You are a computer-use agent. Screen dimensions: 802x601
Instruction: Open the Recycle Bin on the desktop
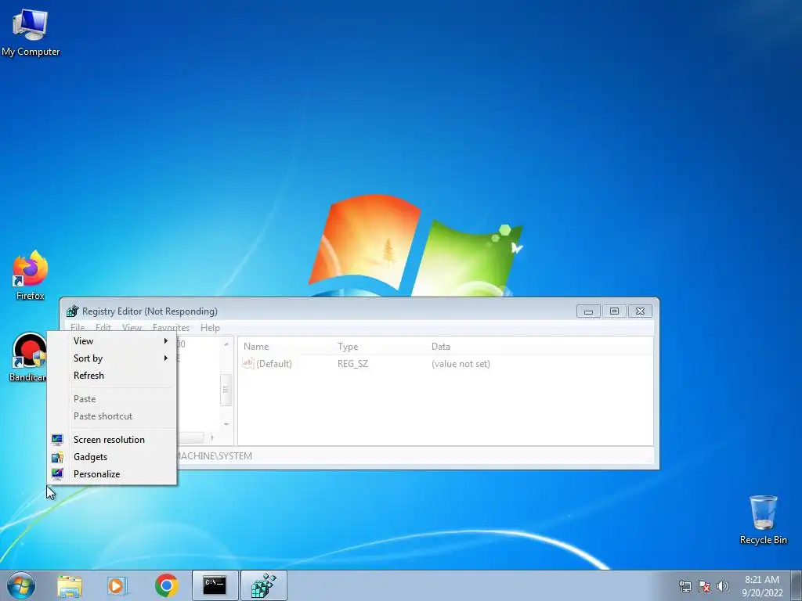[763, 520]
